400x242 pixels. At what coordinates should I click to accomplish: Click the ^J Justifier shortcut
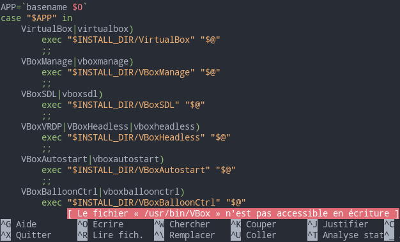338,224
